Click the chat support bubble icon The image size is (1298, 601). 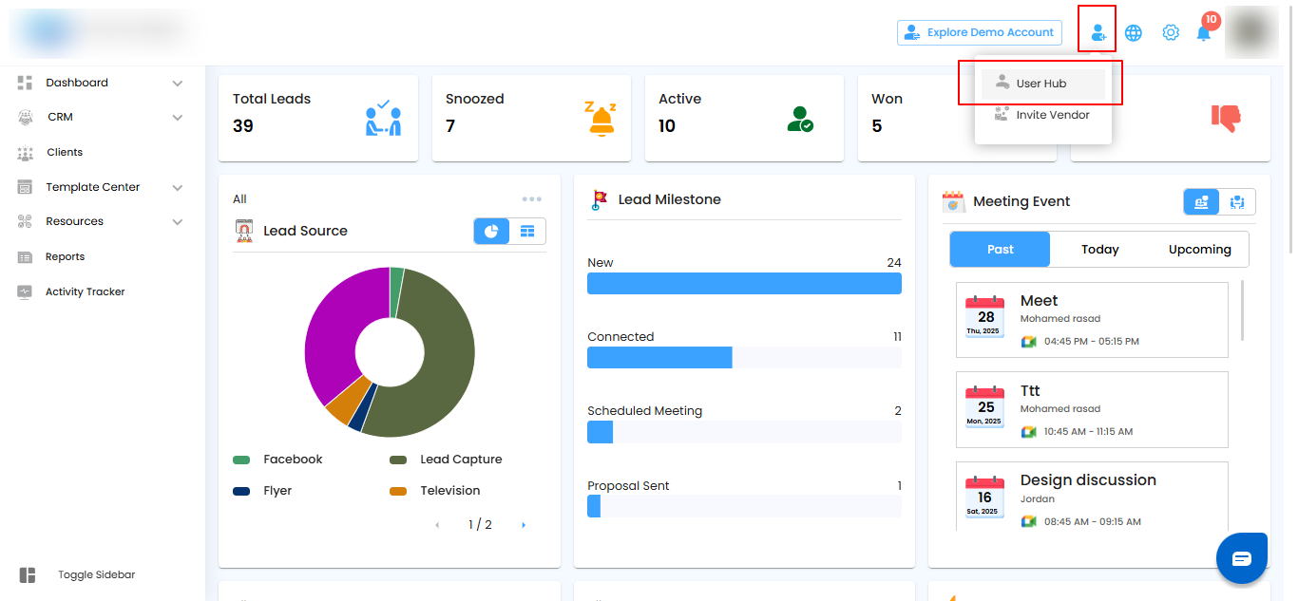coord(1242,558)
